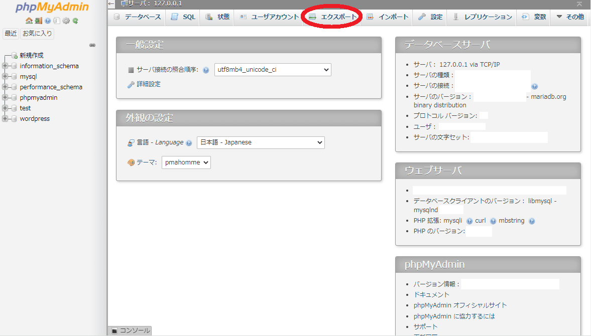Open the レプリケーション tab
Screen dimensions: 591x336
(x=482, y=17)
